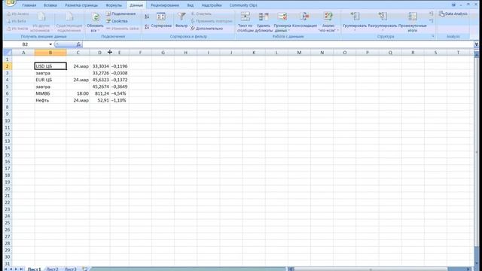The width and height of the screenshot is (482, 271).
Task: Open Data Analysis add-in
Action: pyautogui.click(x=453, y=14)
